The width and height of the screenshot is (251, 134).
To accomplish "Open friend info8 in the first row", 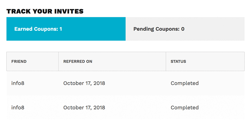I will tap(18, 83).
